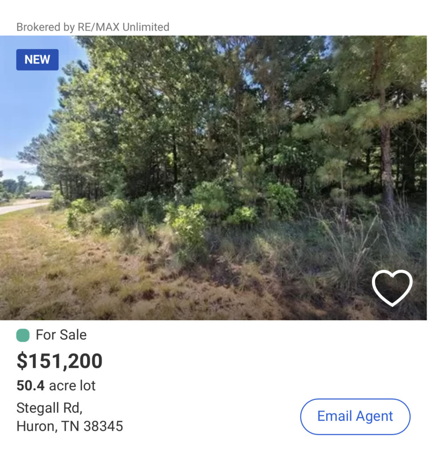
Task: Click the blue sky area of photo
Action: click(27, 111)
